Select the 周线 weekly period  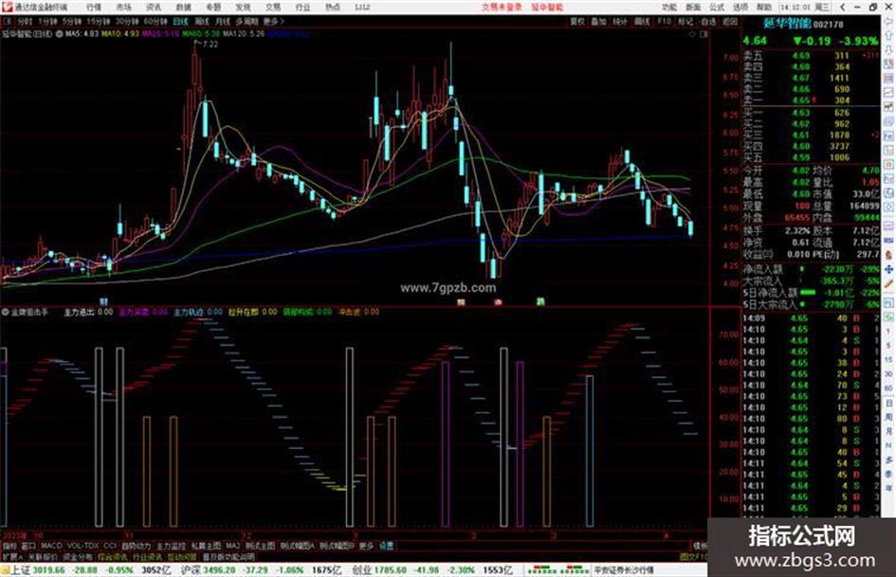(x=202, y=21)
